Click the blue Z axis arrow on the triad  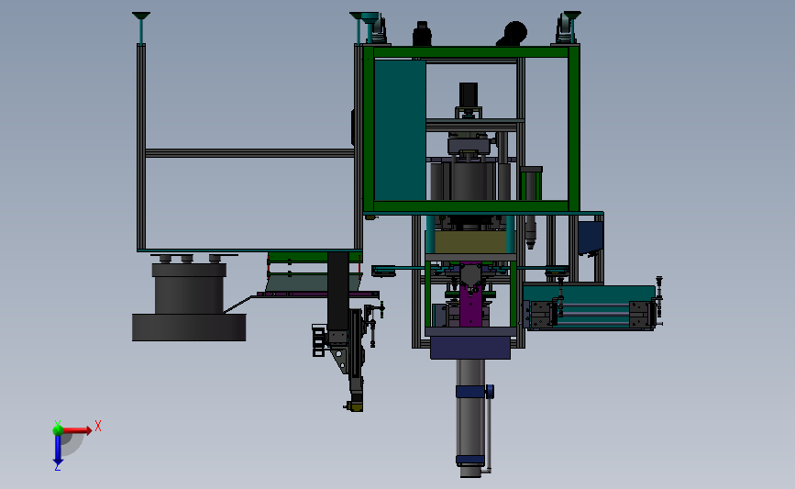[58, 450]
